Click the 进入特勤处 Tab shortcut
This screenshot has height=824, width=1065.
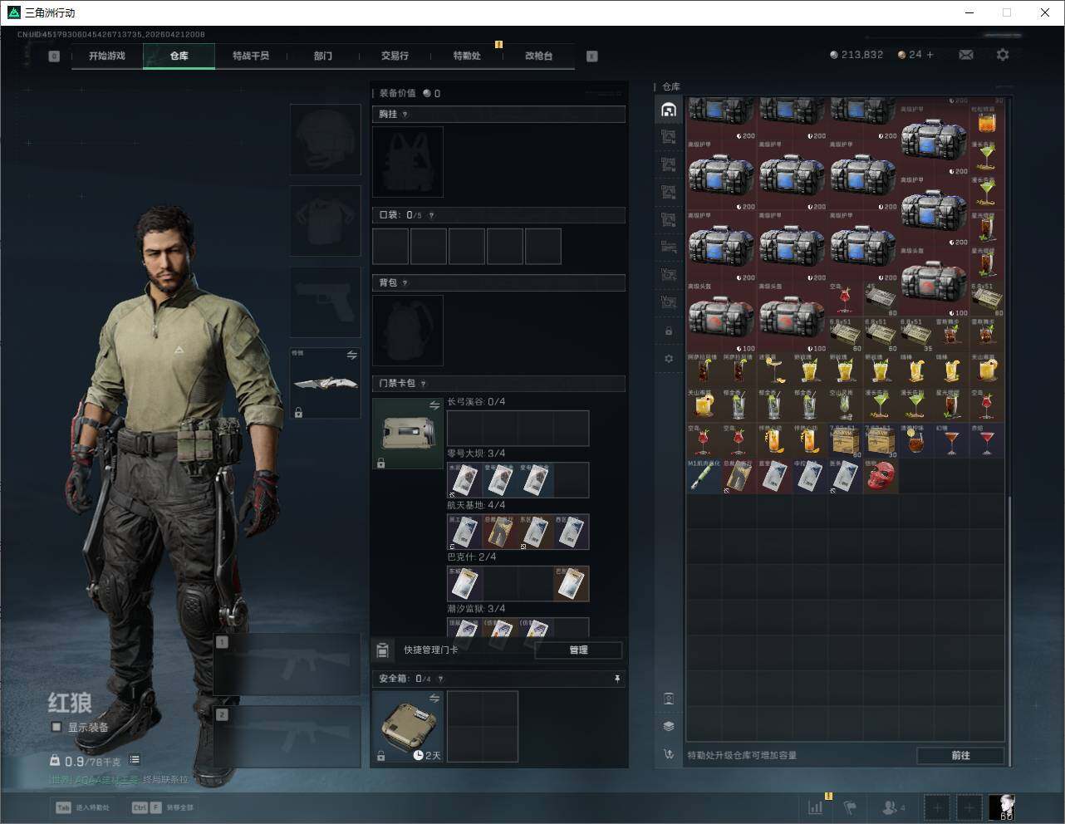pos(82,807)
